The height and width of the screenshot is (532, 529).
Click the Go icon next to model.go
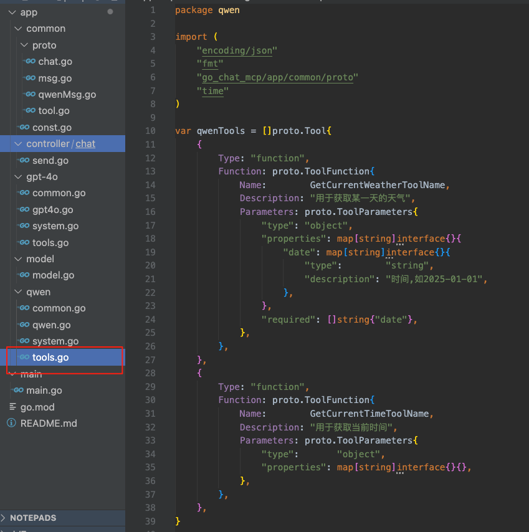[24, 275]
